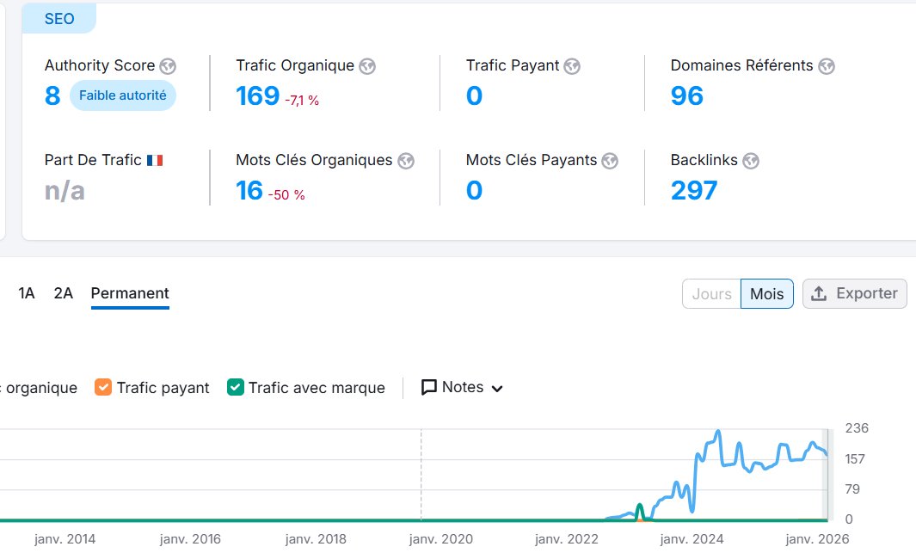
Task: Open the Domaines Référents value 96
Action: 687,95
